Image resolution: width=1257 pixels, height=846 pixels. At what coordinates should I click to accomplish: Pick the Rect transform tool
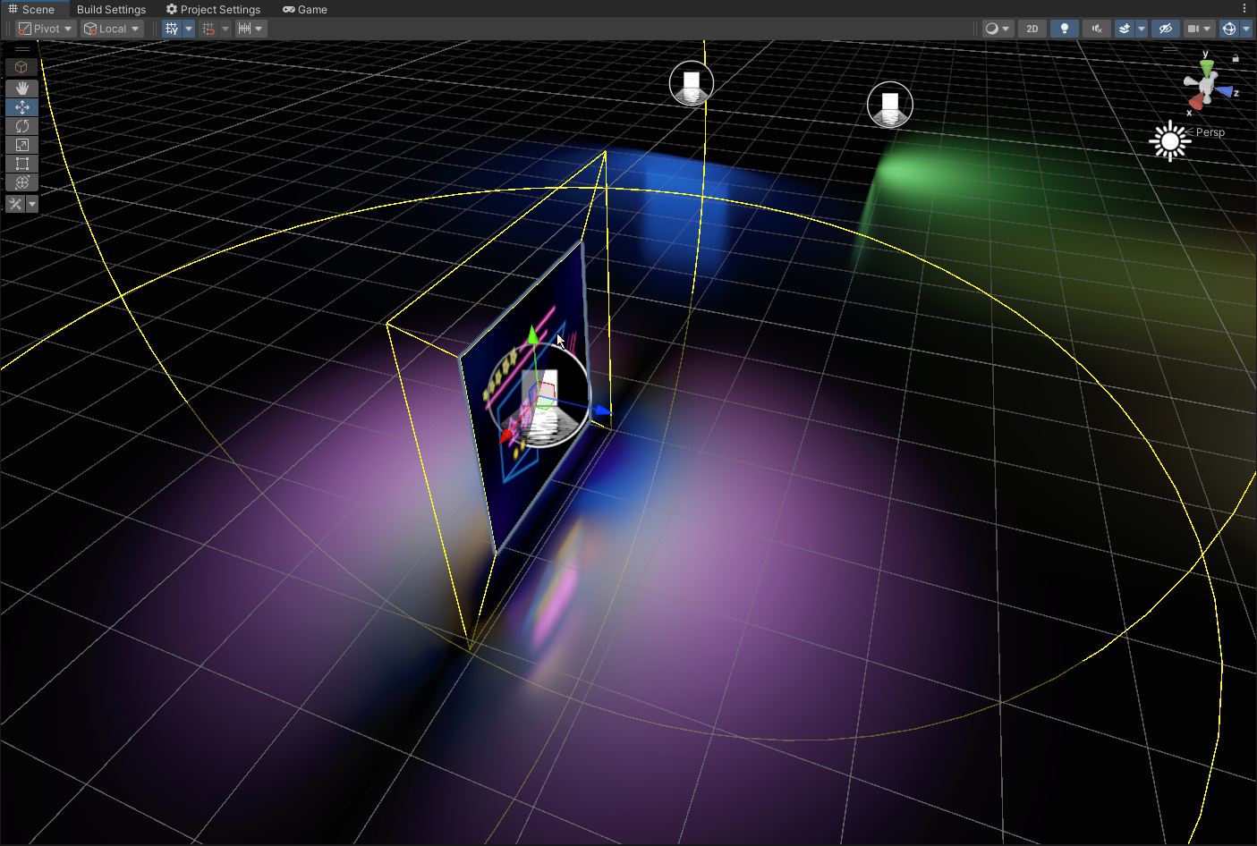coord(21,164)
